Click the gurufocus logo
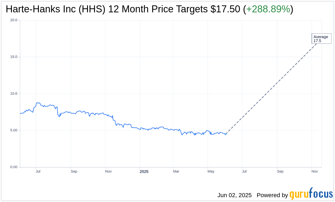 pyautogui.click(x=311, y=194)
